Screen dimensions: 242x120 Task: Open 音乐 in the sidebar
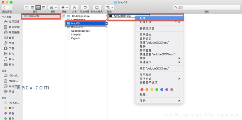pyautogui.click(x=9, y=59)
